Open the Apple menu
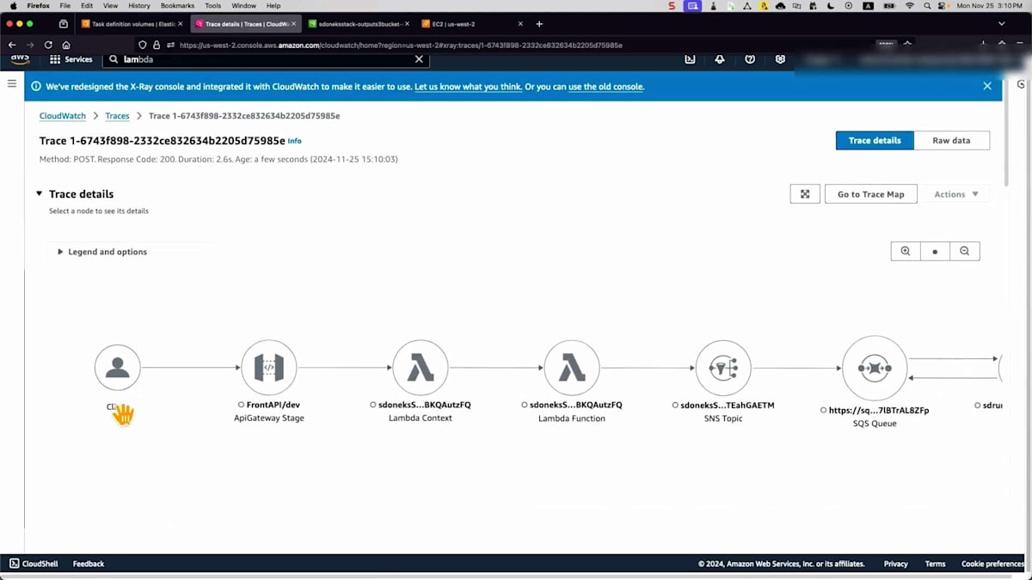The image size is (1032, 580). (12, 5)
